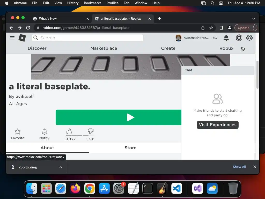265x199 pixels.
Task: Open Spotlight search in menu bar
Action: [212, 3]
